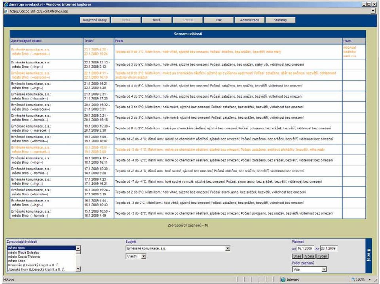Click the Pozn. column header
The width and height of the screenshot is (380, 284).
pyautogui.click(x=354, y=41)
